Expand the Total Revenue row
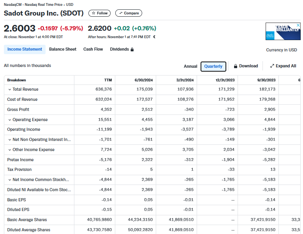 click(10, 90)
